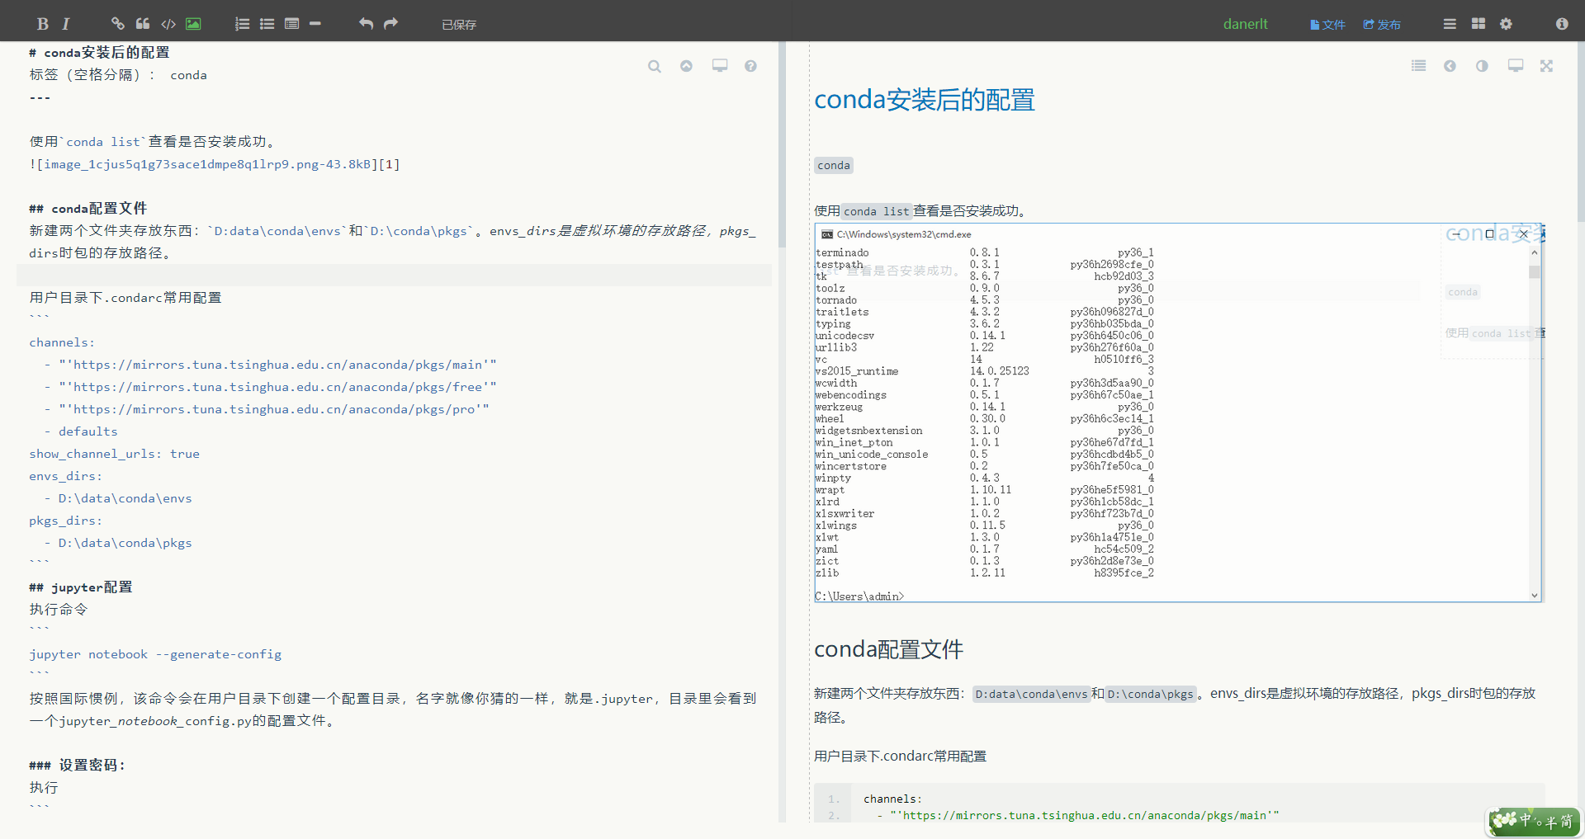This screenshot has height=839, width=1585.
Task: Click the 'show_channel_urls: true' line
Action: (114, 454)
